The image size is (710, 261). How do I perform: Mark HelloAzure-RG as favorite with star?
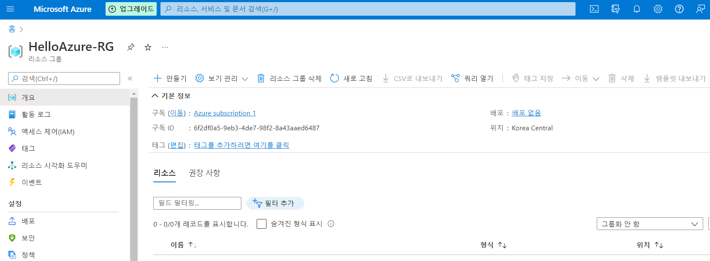click(148, 47)
